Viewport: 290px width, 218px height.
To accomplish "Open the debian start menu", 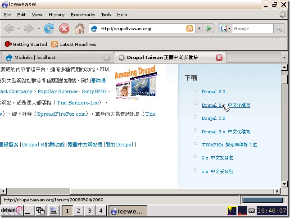I will 11,210.
